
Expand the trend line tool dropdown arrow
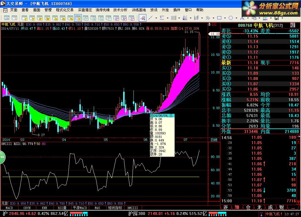(156, 18)
